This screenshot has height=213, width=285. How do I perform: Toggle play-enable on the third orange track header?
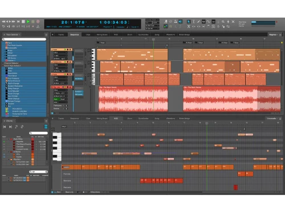click(65, 74)
